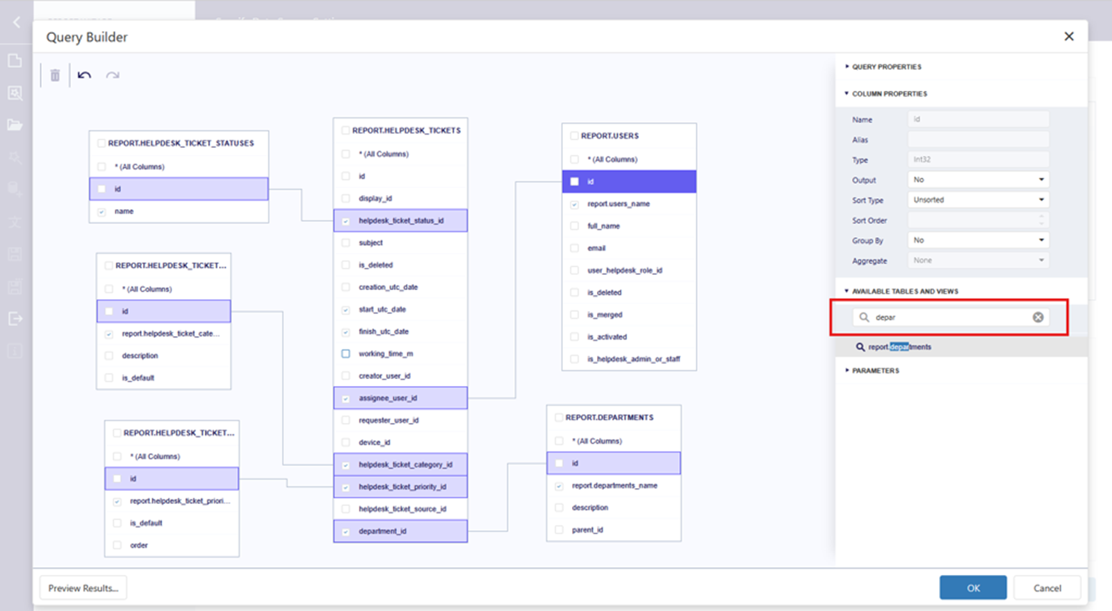
Task: Click the delete trash icon in toolbar
Action: tap(55, 75)
